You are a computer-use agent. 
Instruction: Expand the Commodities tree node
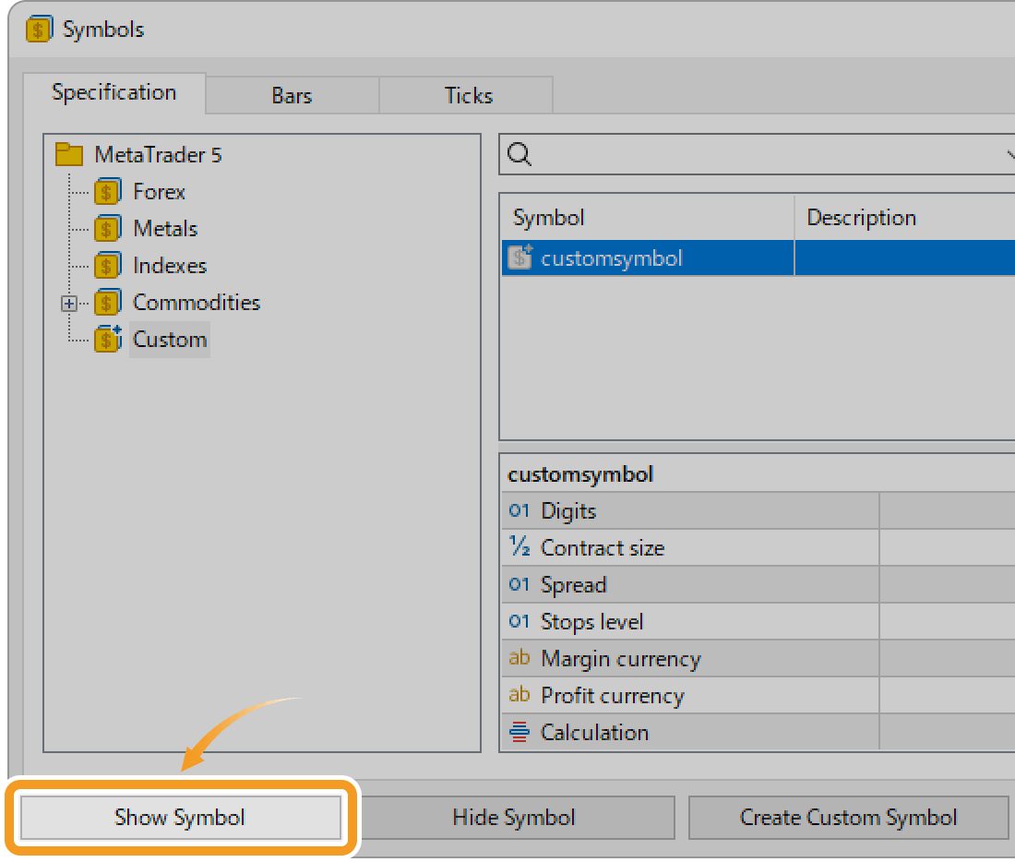pos(69,303)
